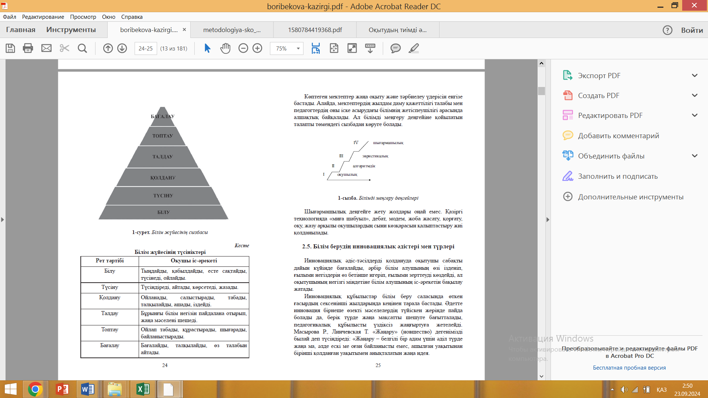Click the Save file icon
708x398 pixels.
10,48
